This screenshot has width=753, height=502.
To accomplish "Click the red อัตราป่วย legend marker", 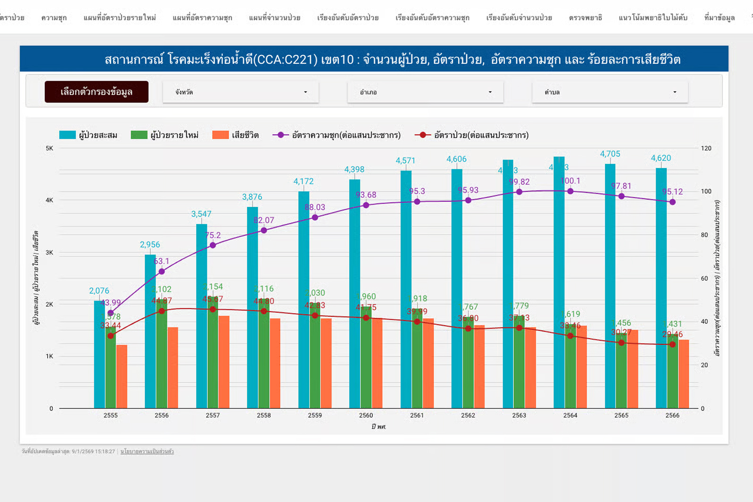I will 423,135.
